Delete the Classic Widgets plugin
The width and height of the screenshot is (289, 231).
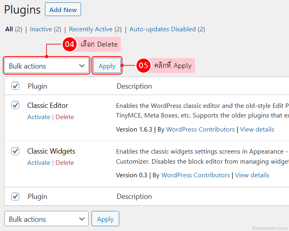tap(65, 163)
